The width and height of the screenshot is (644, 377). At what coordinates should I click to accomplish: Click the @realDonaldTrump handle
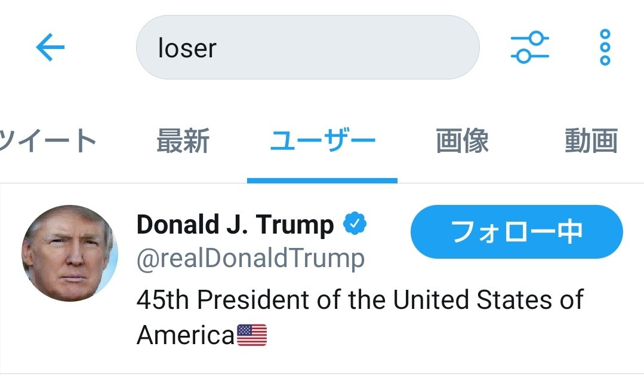click(250, 259)
